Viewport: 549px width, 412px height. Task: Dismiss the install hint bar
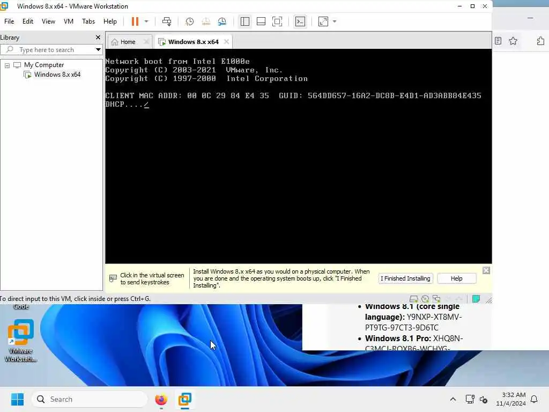click(x=486, y=270)
